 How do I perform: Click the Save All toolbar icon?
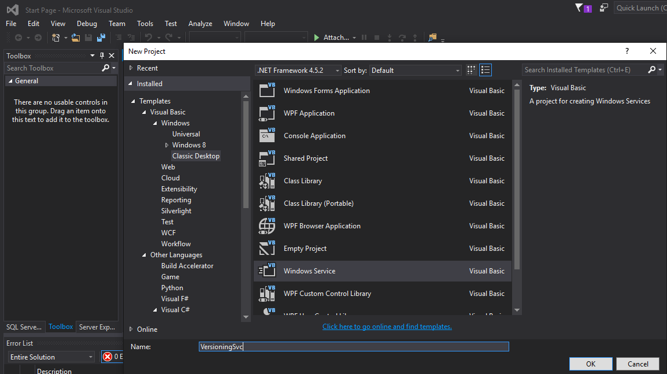tap(101, 38)
